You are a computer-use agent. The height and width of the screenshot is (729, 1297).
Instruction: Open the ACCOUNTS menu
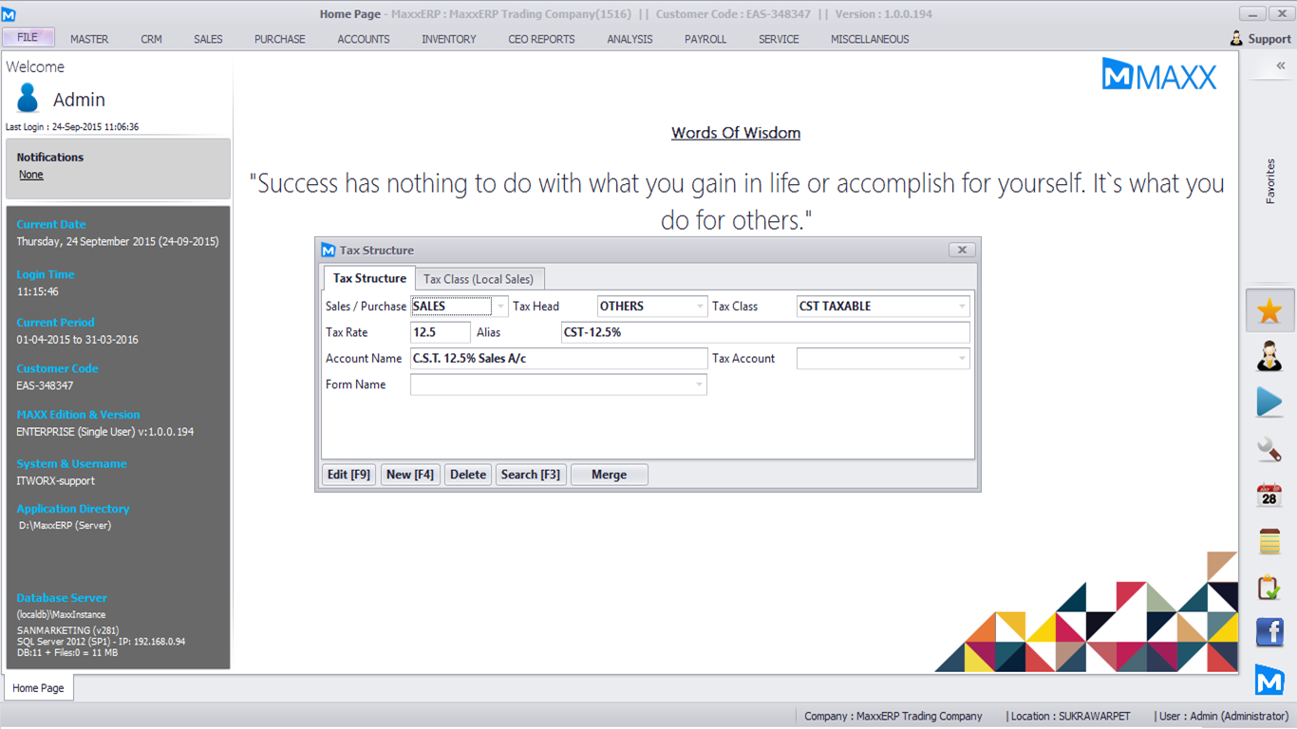click(x=364, y=39)
